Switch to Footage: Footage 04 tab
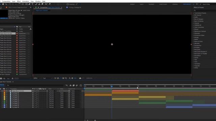Image resolution: width=216 pixels, height=121 pixels. click(75, 7)
